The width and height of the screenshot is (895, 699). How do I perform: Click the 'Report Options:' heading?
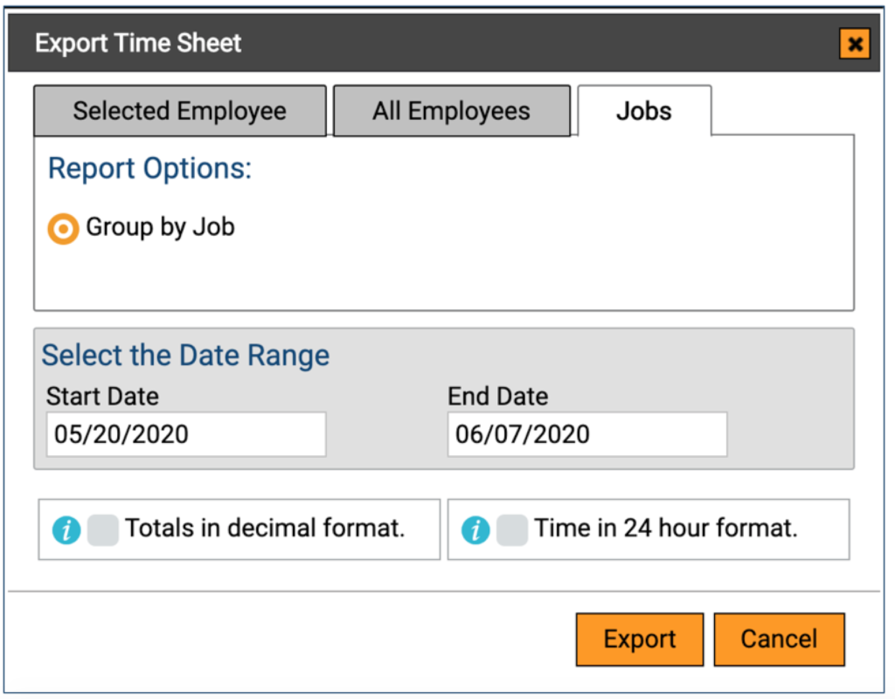pos(149,169)
